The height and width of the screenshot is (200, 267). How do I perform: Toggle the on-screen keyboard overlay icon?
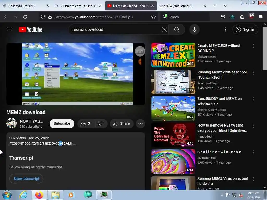tap(140, 51)
